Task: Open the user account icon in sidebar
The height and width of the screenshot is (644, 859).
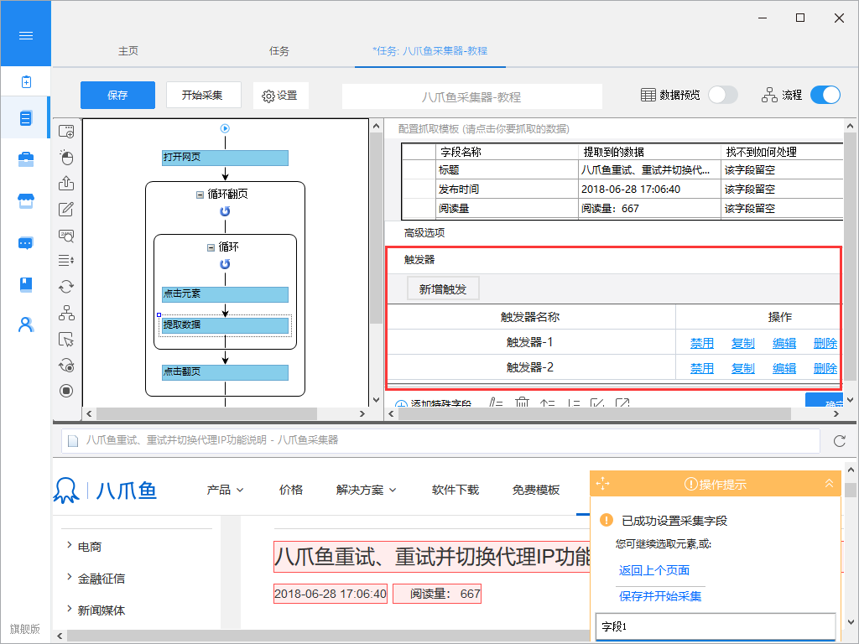Action: click(x=26, y=325)
